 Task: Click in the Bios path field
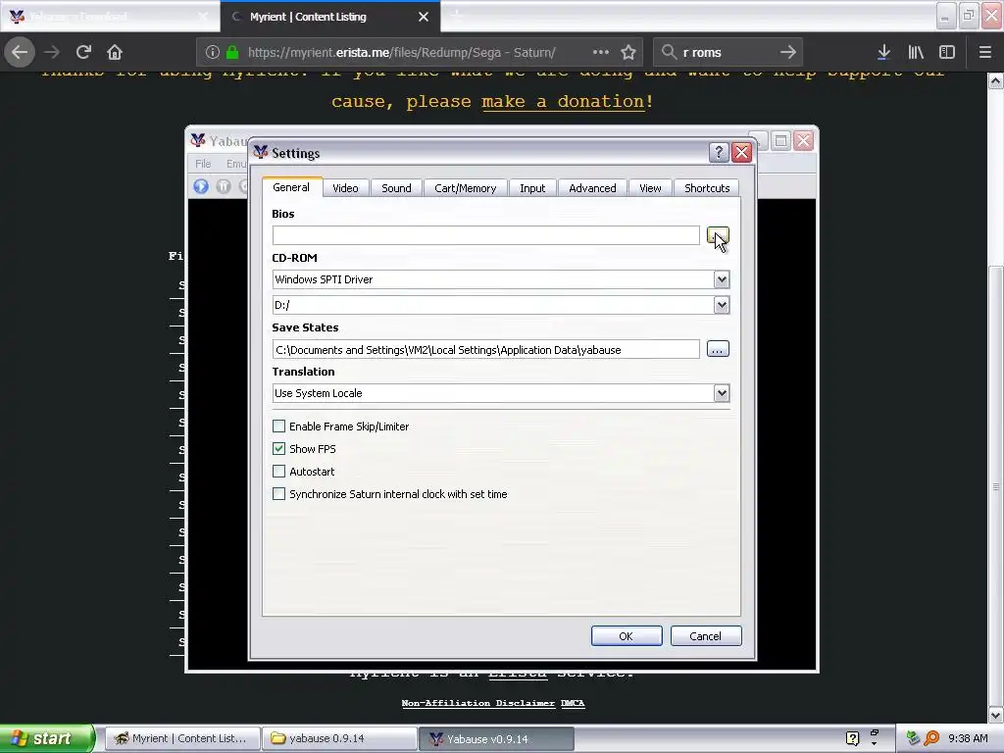click(485, 235)
